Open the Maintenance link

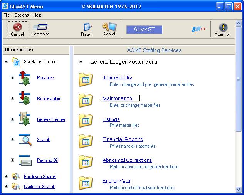(117, 98)
